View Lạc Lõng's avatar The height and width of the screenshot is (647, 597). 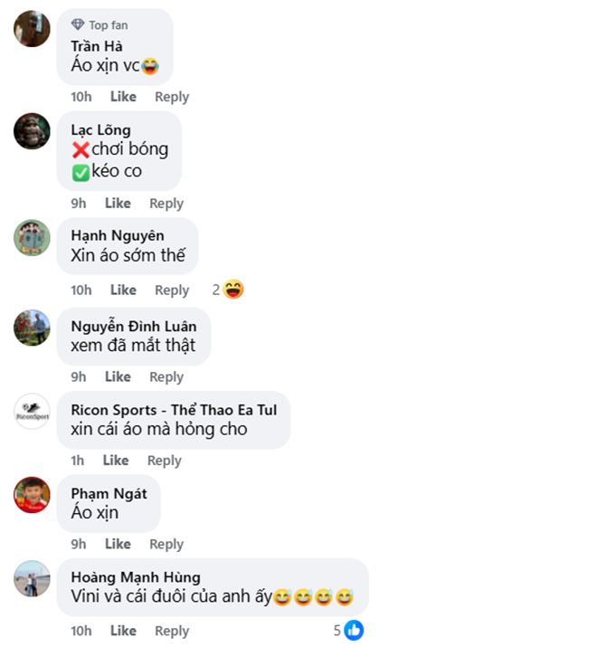pos(32,131)
